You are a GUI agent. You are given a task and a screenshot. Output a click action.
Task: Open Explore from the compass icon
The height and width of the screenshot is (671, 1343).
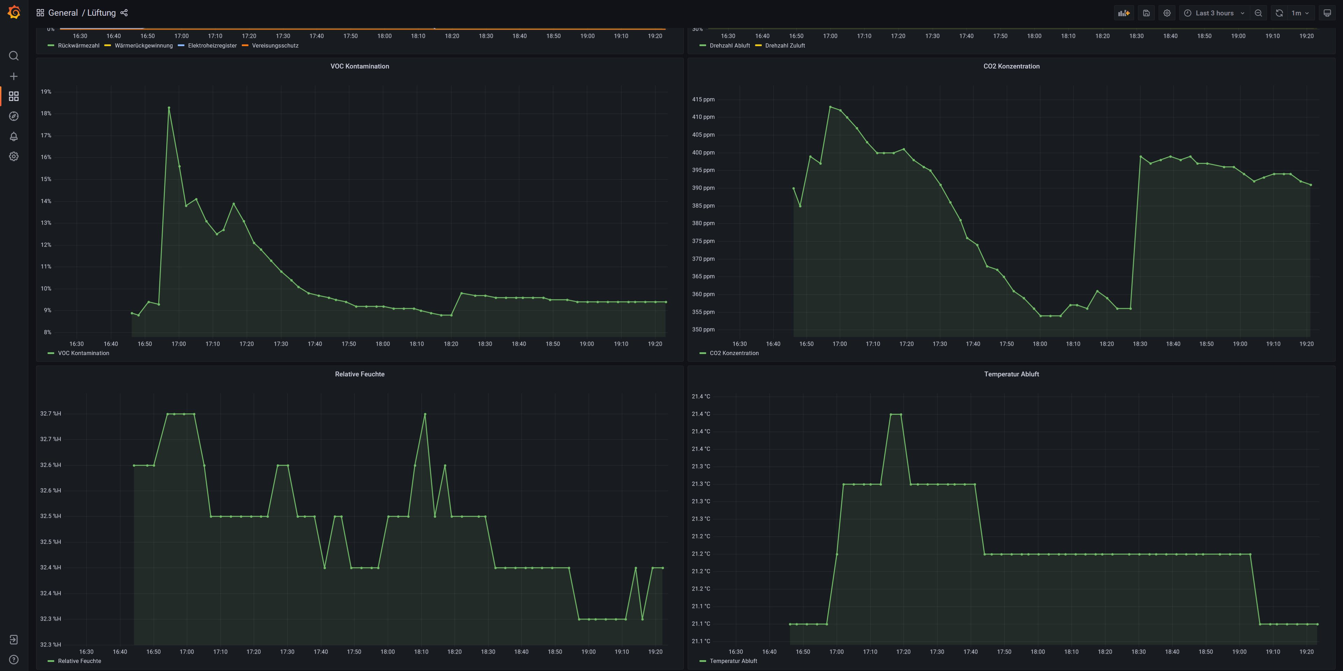pyautogui.click(x=14, y=116)
